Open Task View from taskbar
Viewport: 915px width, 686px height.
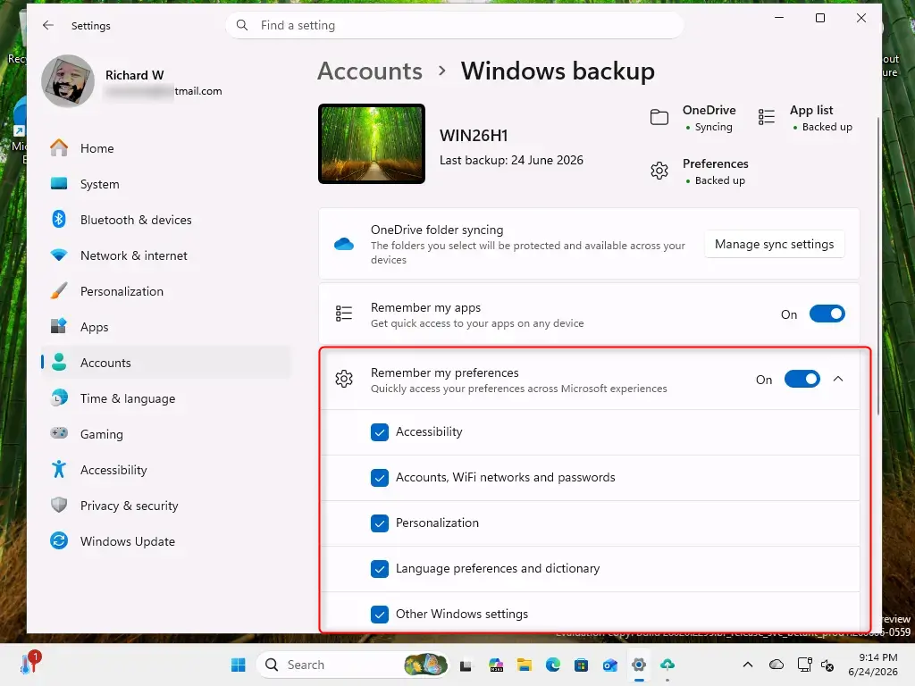pyautogui.click(x=466, y=665)
